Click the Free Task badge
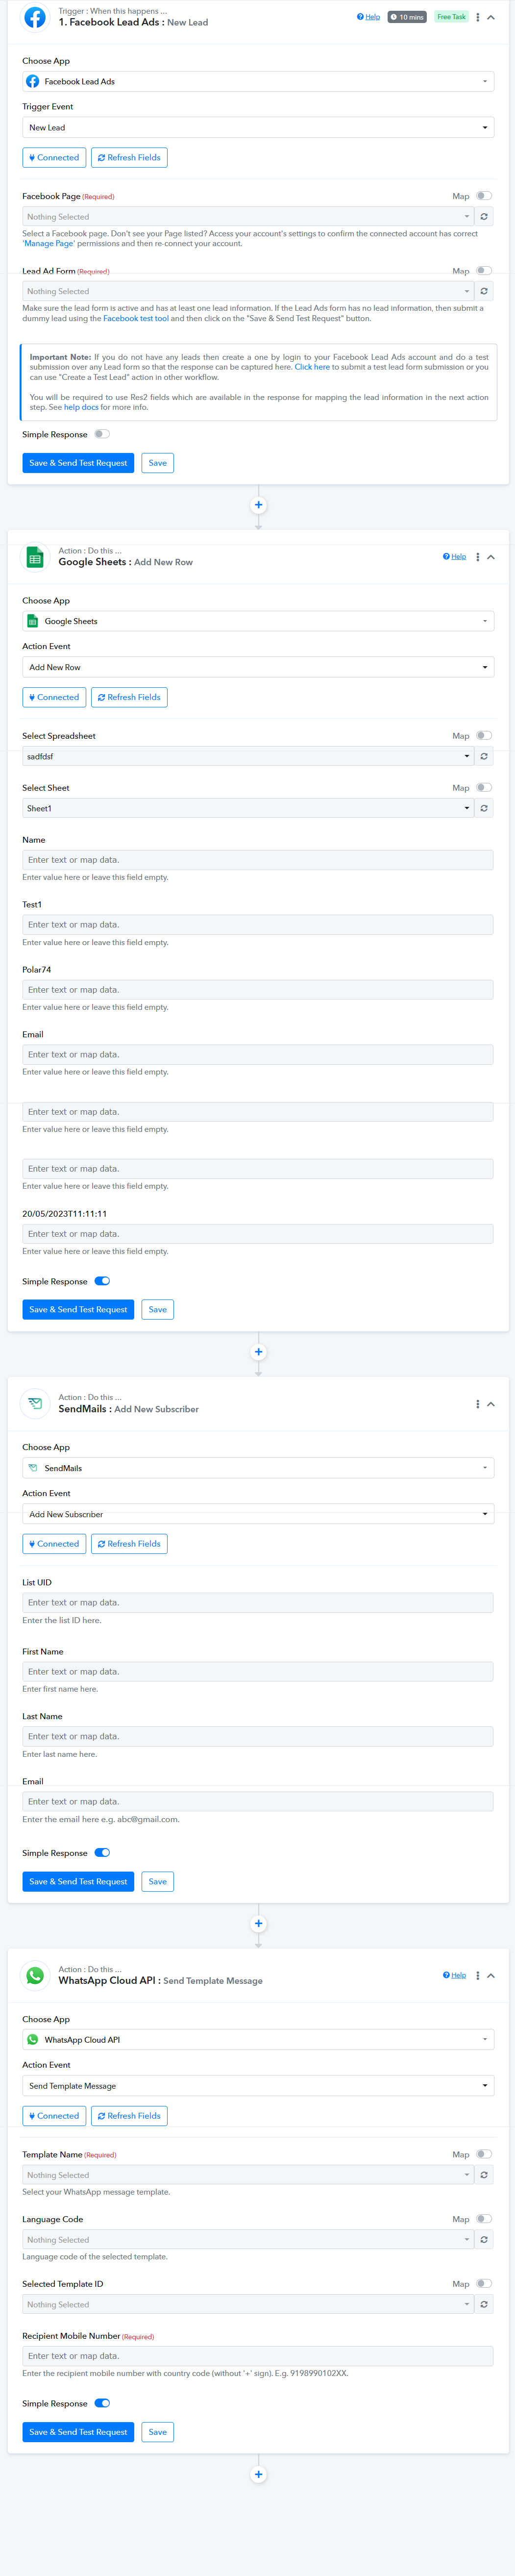The image size is (515, 2576). (451, 17)
